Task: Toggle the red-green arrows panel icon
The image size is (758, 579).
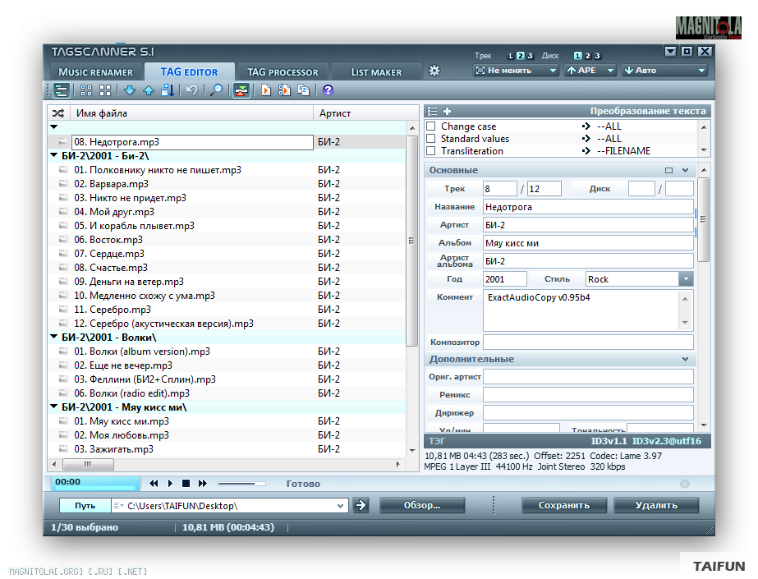Action: [x=241, y=90]
